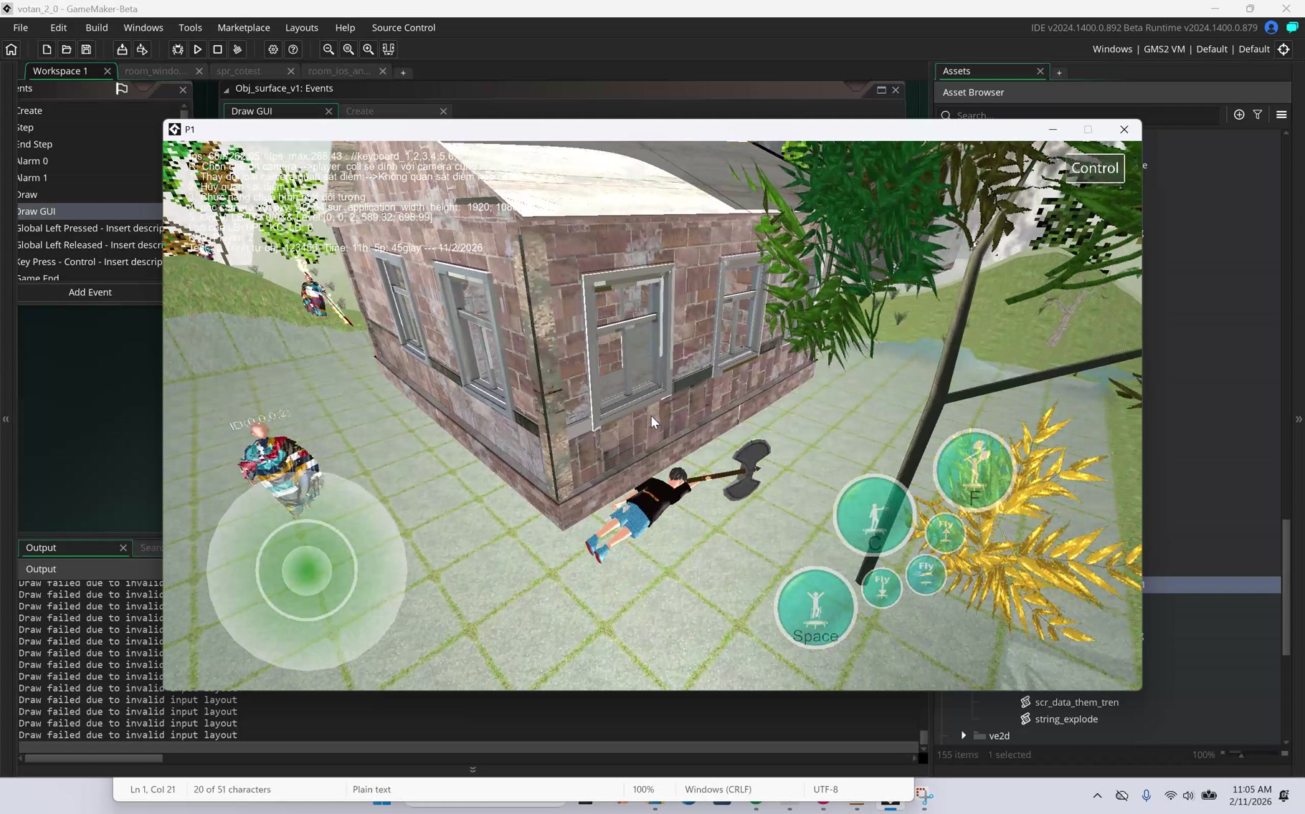Open the user account icon
The image size is (1305, 814).
(1271, 27)
